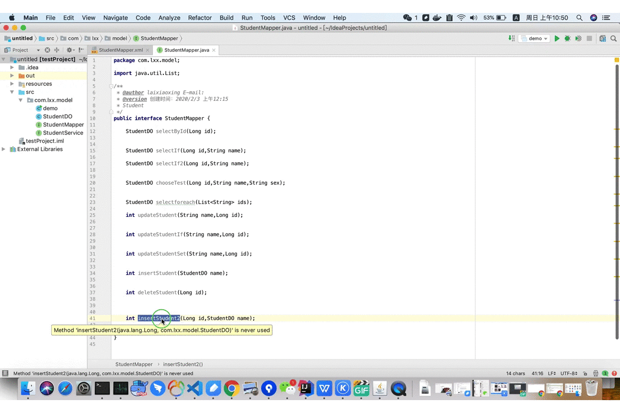The image size is (620, 413).
Task: Open Project Structure from toolbar
Action: 603,38
